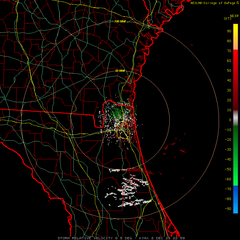Click the 50 NMI range ring label

coord(120,71)
